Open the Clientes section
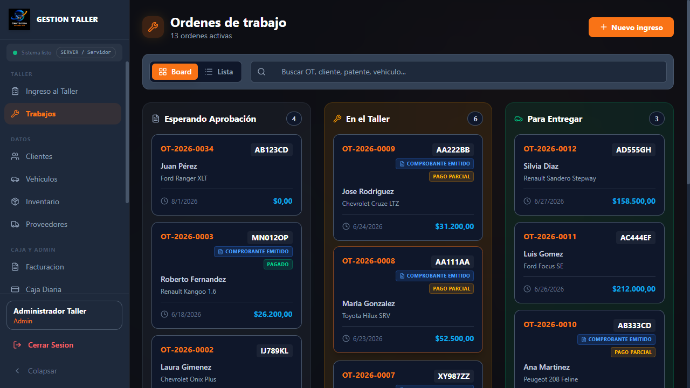Image resolution: width=690 pixels, height=388 pixels. 63,156
